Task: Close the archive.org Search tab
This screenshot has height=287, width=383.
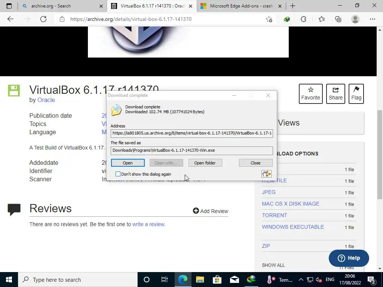Action: coord(101,6)
